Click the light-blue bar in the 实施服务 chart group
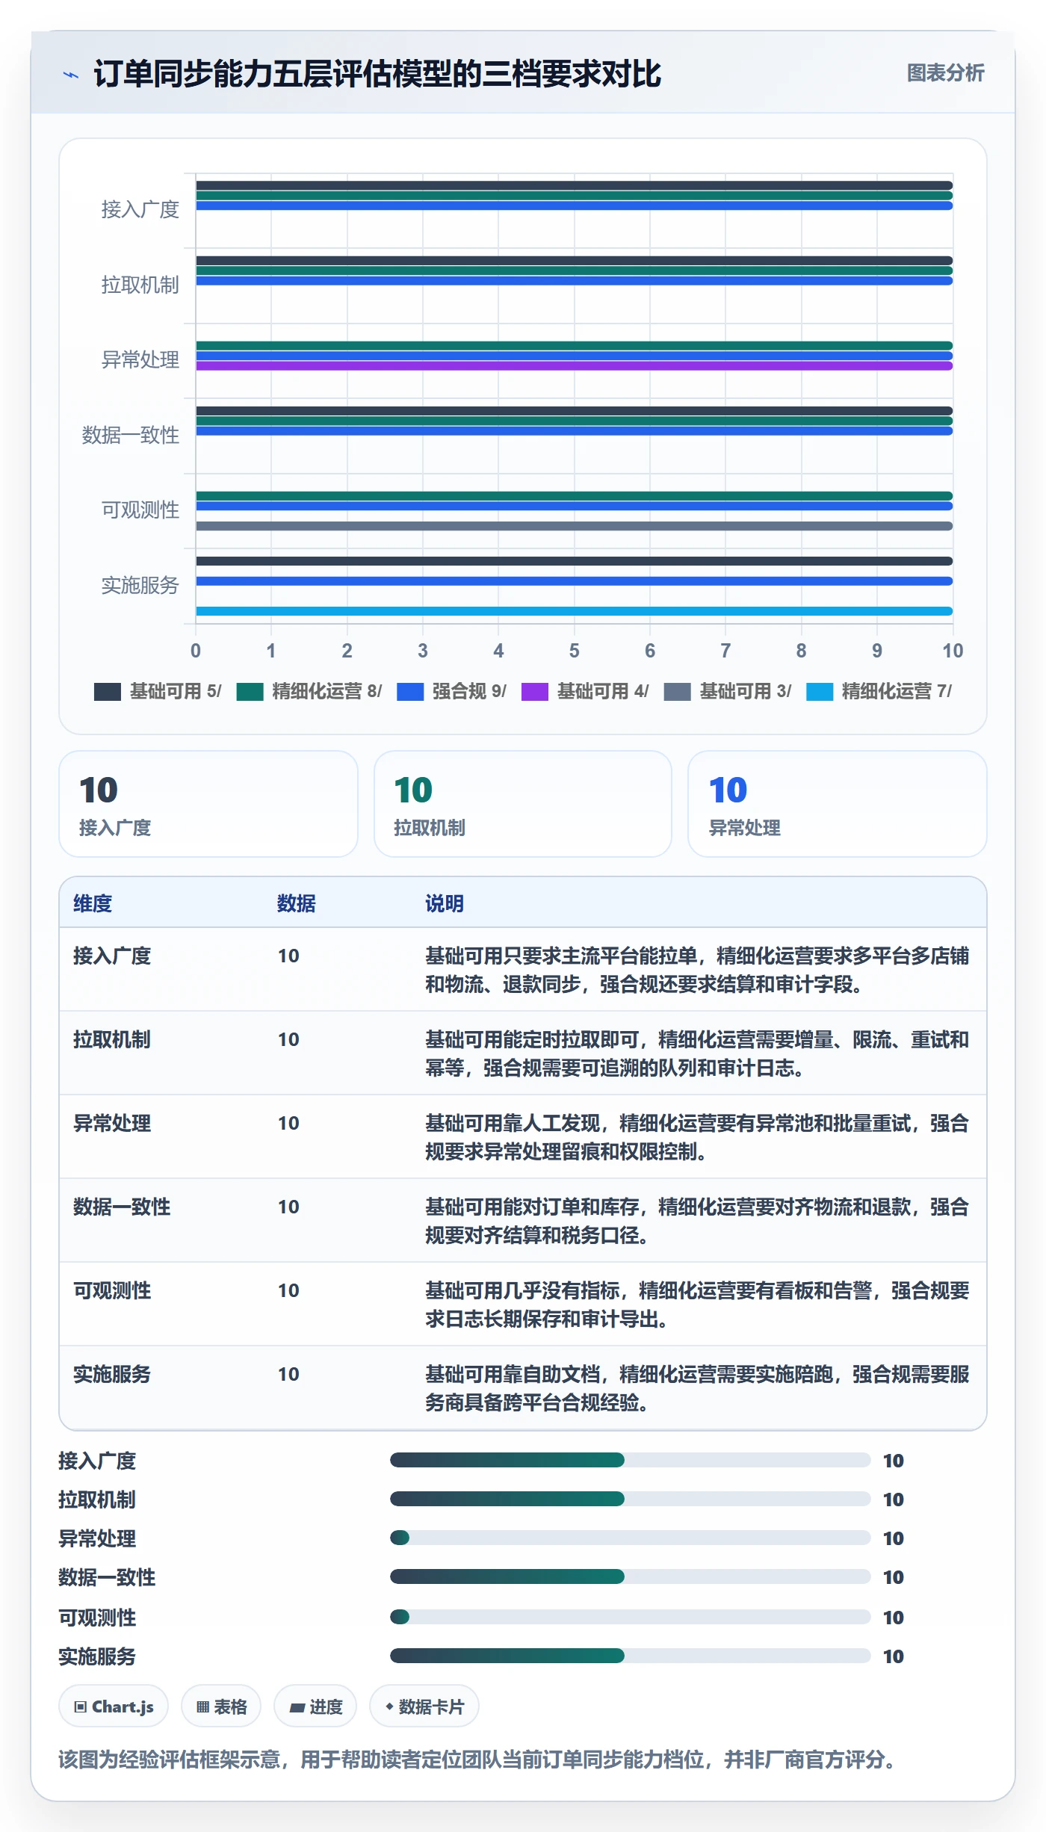Screen dimensions: 1046x1832 574,611
